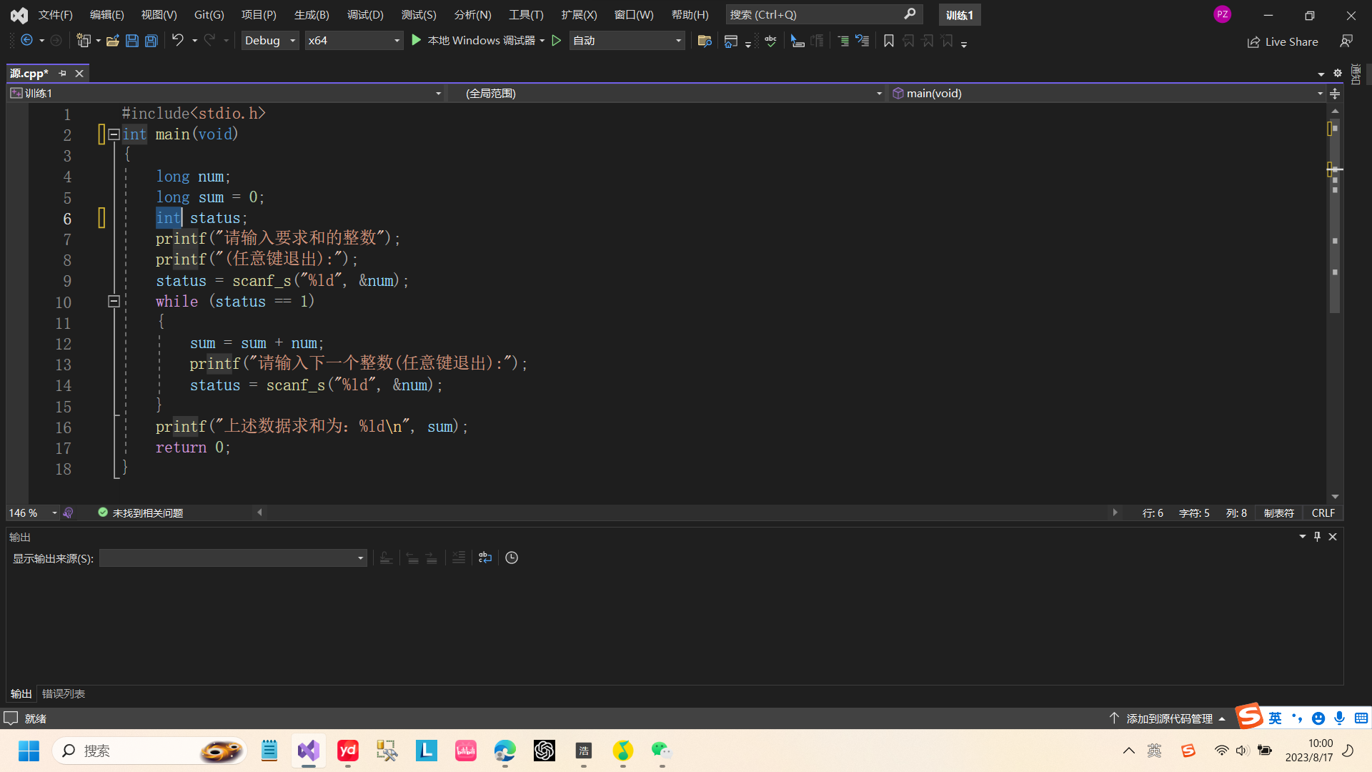Toggle a bookmark on the current line
This screenshot has width=1372, height=772.
coord(888,41)
